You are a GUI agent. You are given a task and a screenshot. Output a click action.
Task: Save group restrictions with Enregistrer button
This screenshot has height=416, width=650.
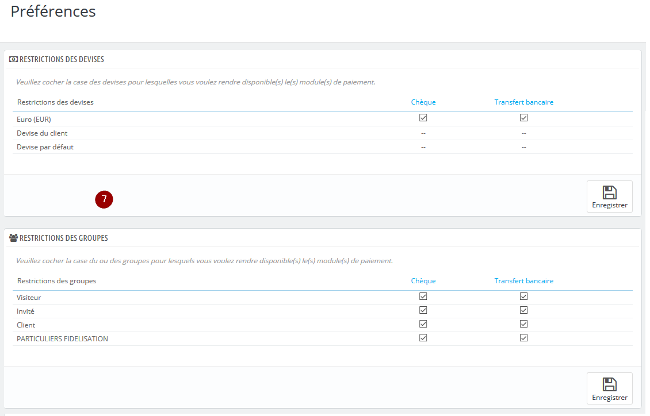[609, 388]
